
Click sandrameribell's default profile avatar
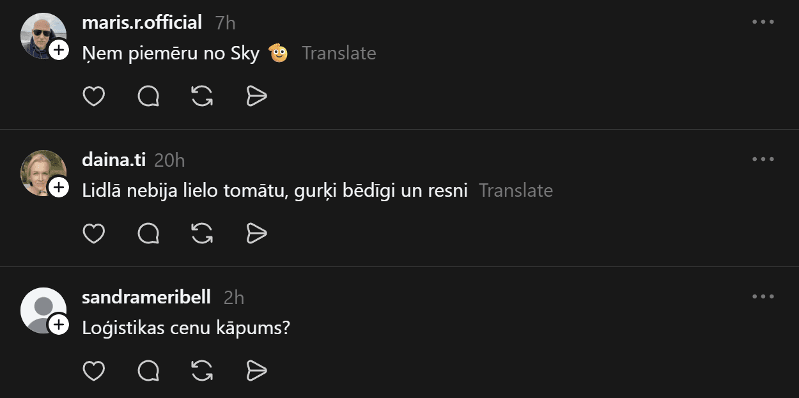tap(42, 309)
